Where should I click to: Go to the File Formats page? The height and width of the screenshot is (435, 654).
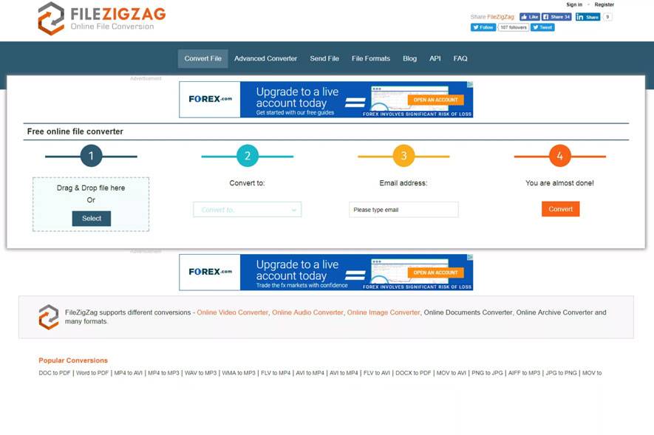(x=370, y=58)
